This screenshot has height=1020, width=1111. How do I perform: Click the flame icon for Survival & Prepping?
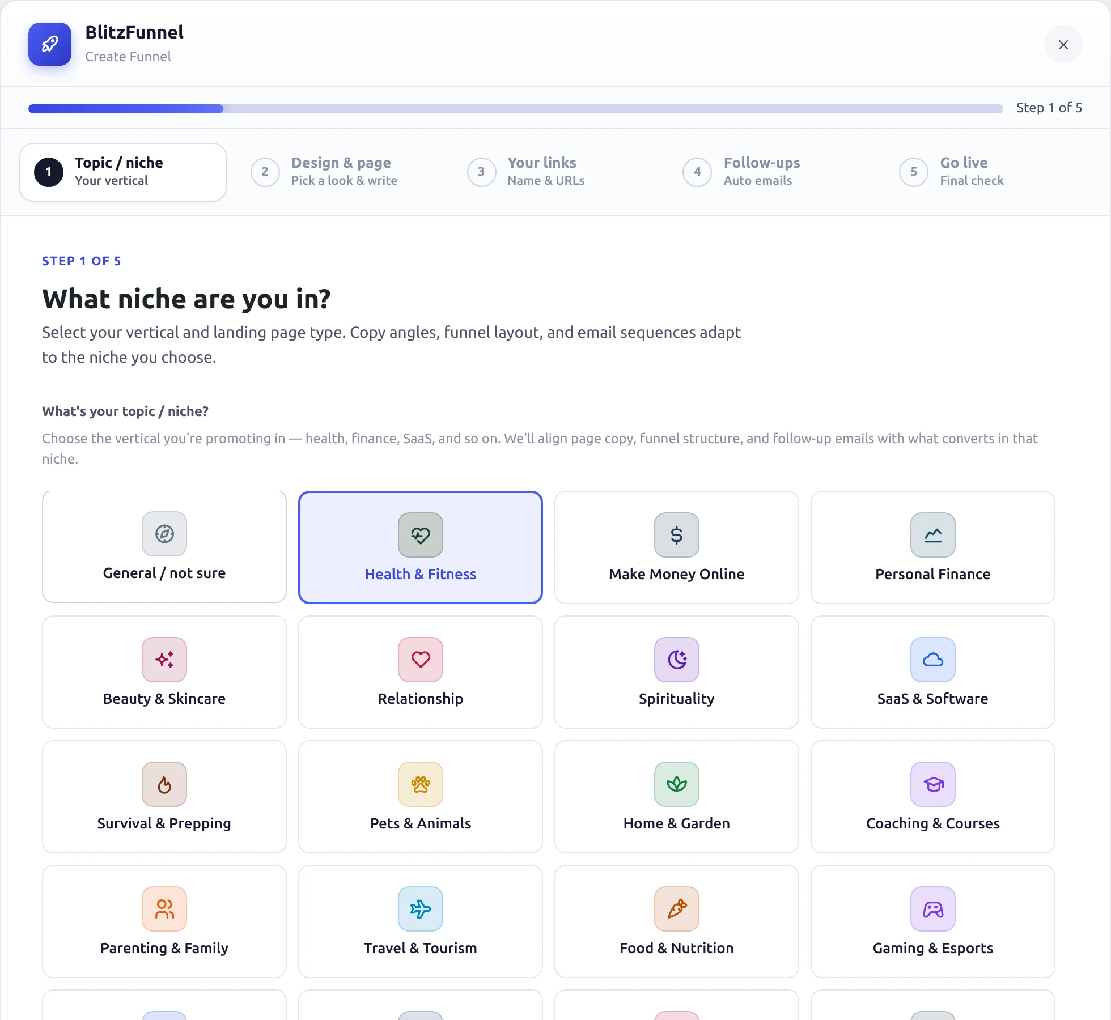click(x=164, y=784)
